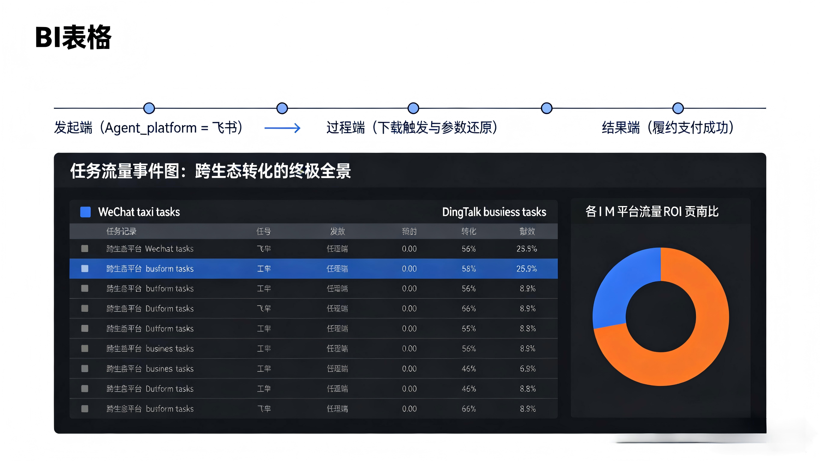Screen dimensions: 820x461
Task: Check the butform tasks row checkbox
Action: click(x=85, y=288)
